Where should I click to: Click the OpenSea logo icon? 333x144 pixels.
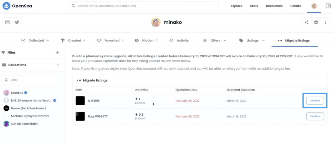coord(6,6)
